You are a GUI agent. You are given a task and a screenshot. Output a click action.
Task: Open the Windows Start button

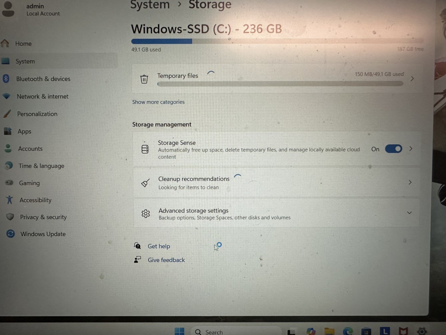180,331
